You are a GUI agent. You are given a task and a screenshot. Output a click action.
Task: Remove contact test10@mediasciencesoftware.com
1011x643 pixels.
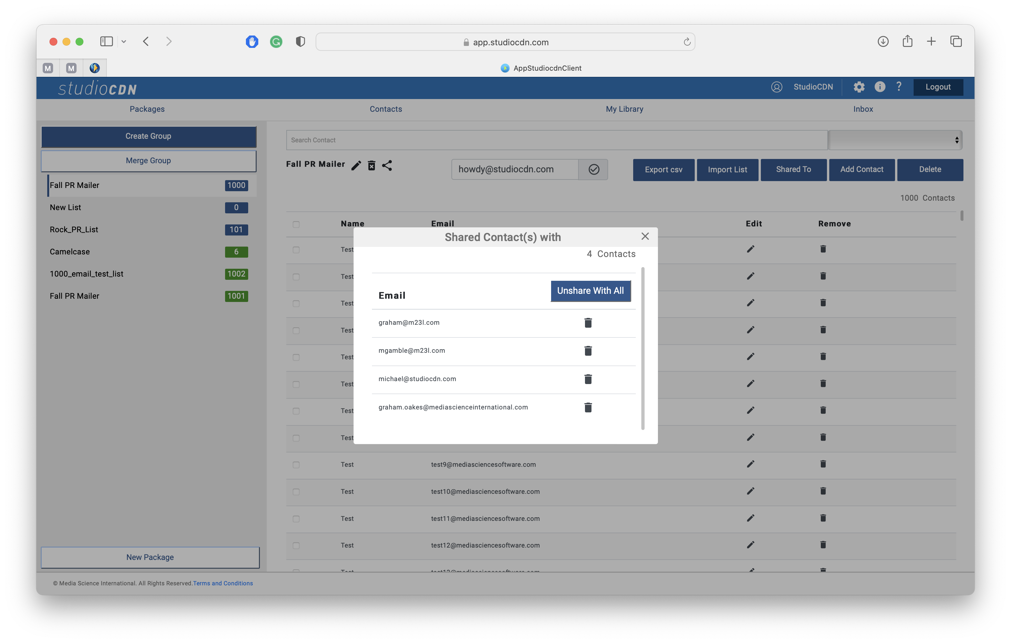823,491
